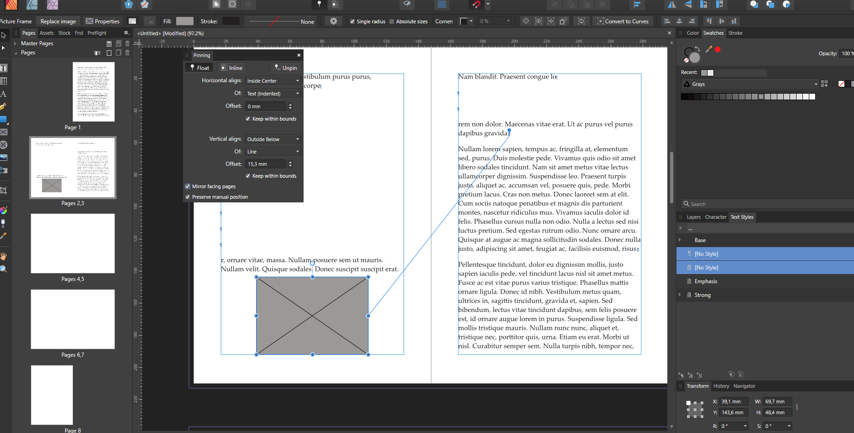
Task: Uncheck Mirror facing pages
Action: pos(188,186)
